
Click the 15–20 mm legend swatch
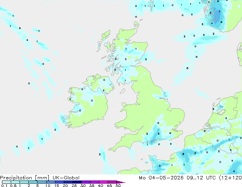(59, 182)
